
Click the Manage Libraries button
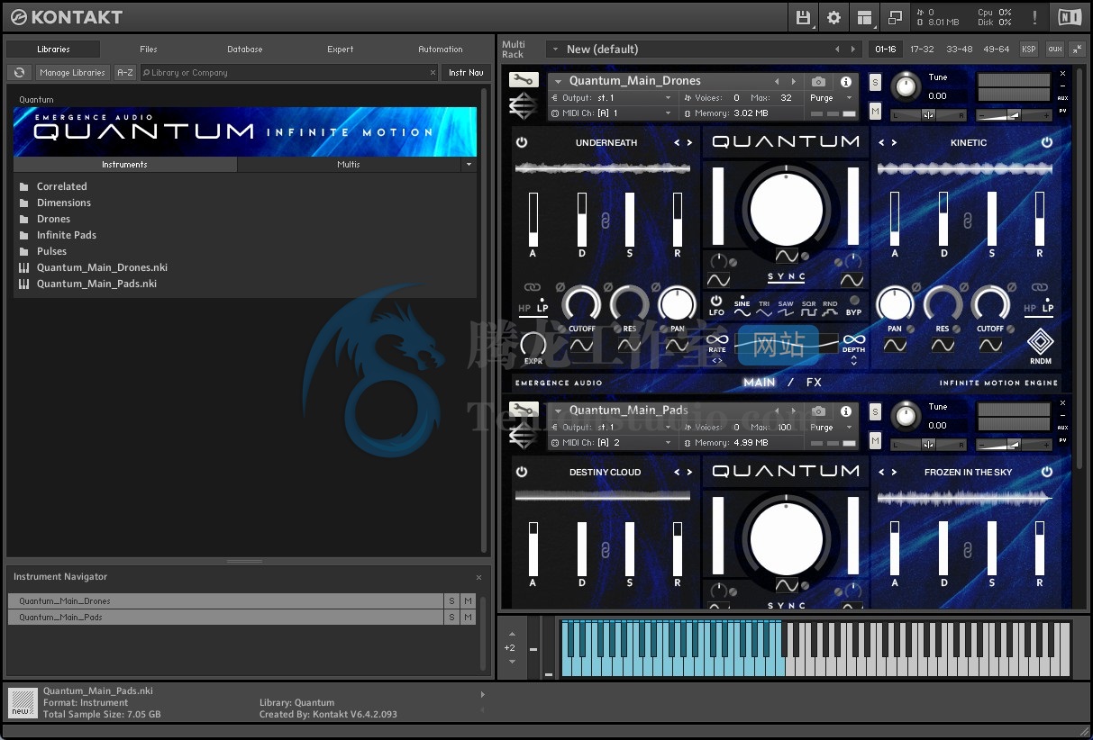tap(73, 72)
